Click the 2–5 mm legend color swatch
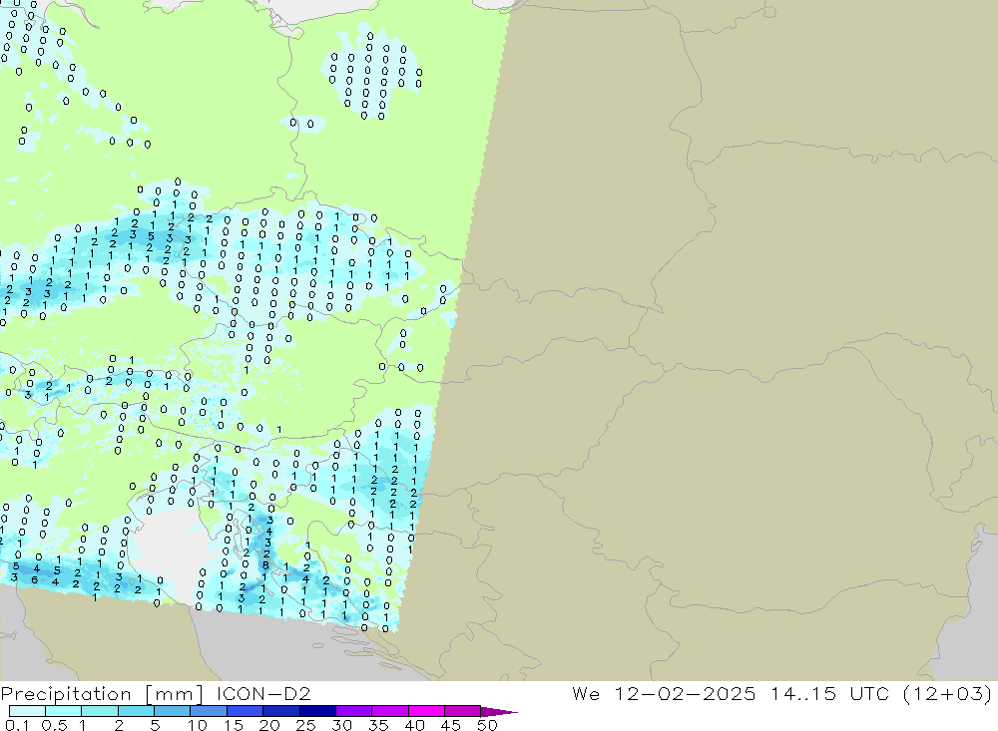 [x=136, y=711]
